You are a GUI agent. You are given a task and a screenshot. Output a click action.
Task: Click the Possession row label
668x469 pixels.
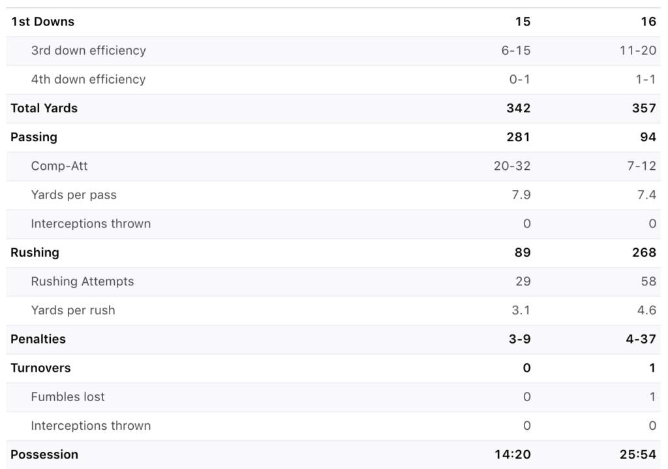coord(44,455)
